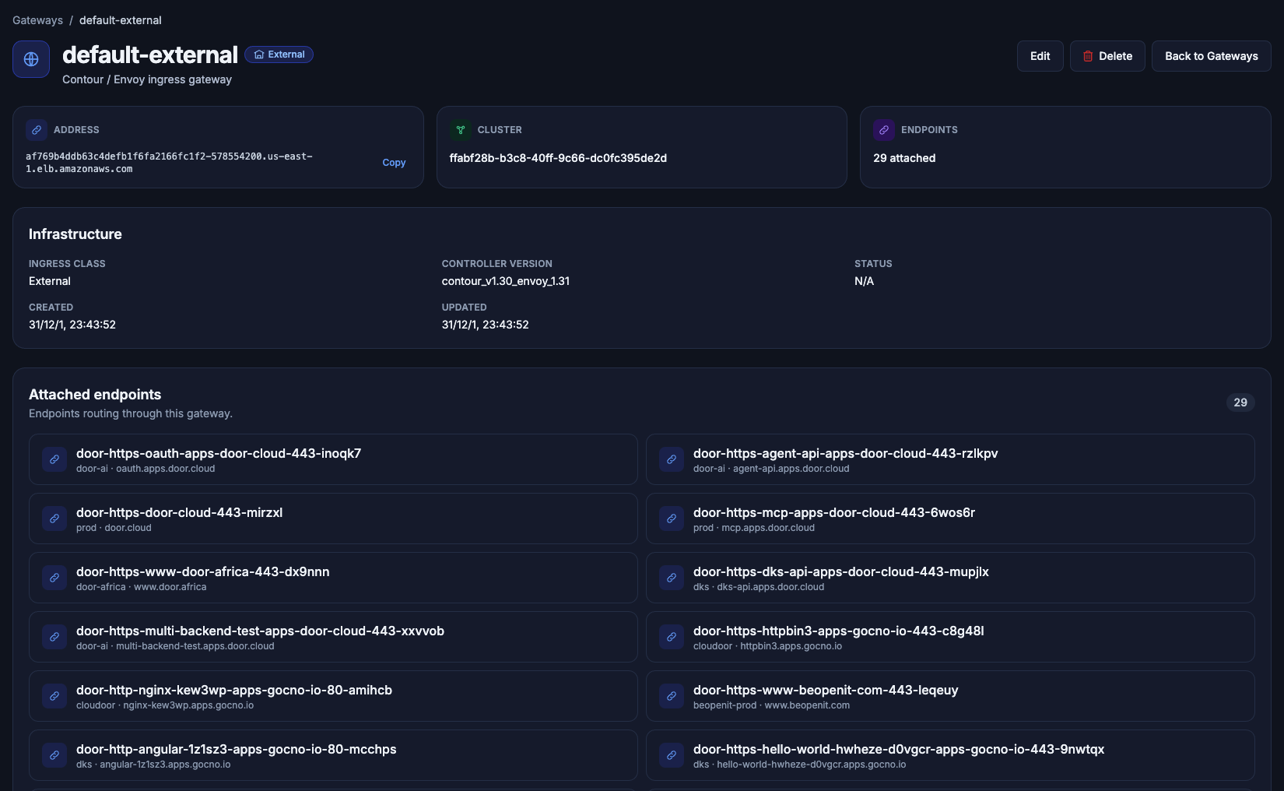This screenshot has height=791, width=1284.
Task: Click the link icon for door-https-multi-backend-test endpoint
Action: [x=54, y=637]
